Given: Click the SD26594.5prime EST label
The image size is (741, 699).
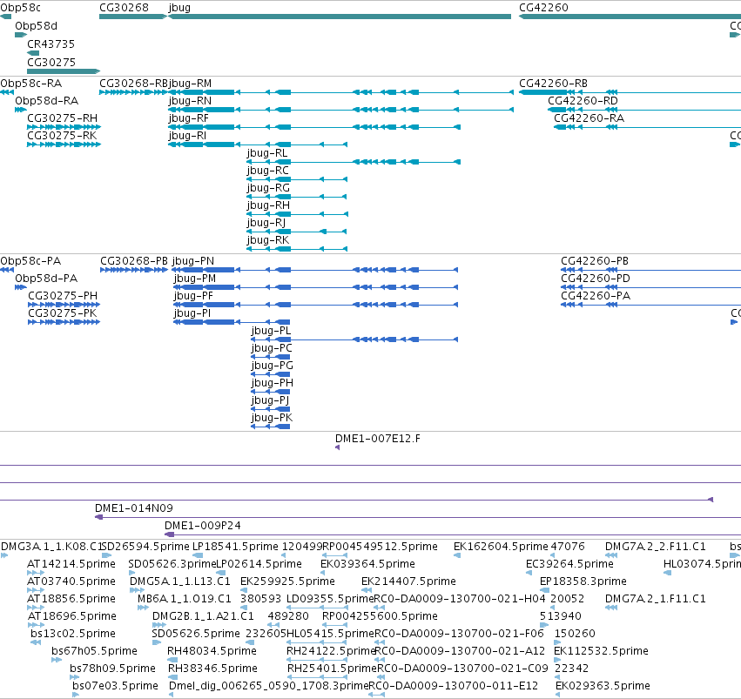Looking at the screenshot, I should click(145, 547).
